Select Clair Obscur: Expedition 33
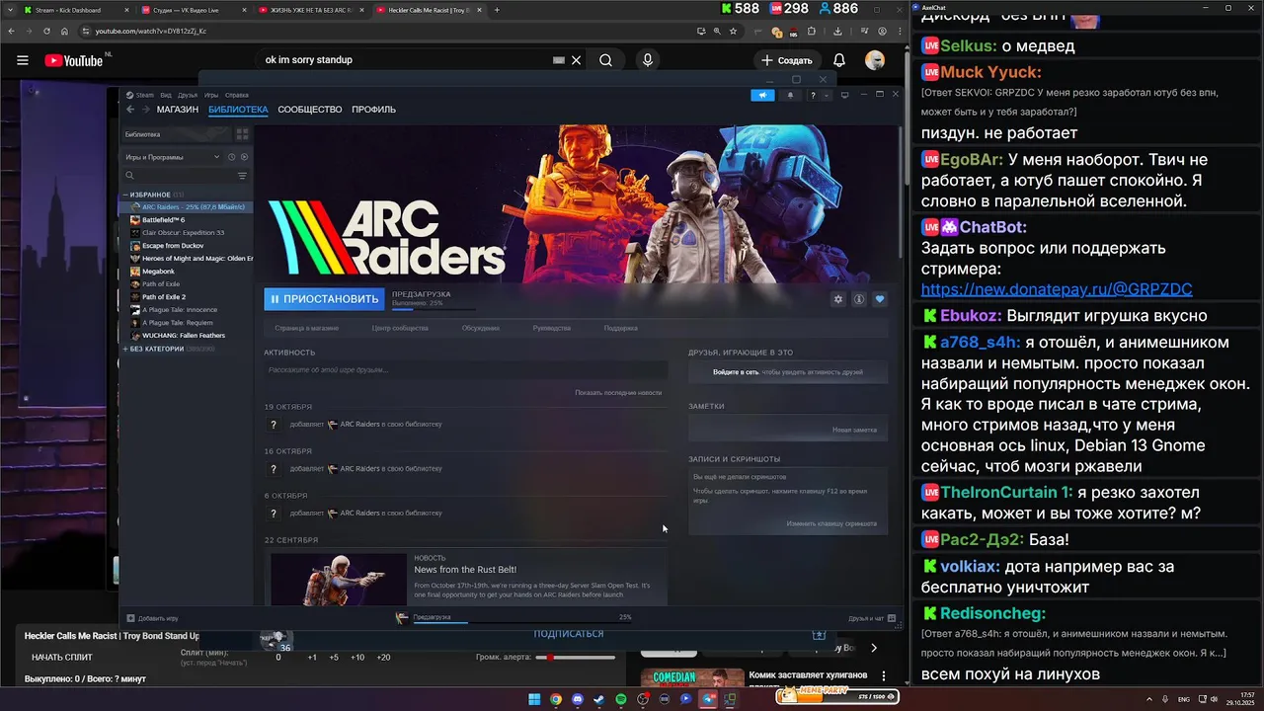1264x711 pixels. coord(186,233)
